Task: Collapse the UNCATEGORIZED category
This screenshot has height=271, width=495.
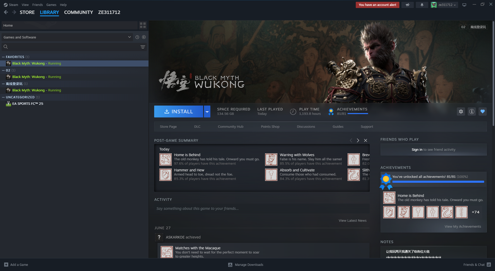Action: 3,97
